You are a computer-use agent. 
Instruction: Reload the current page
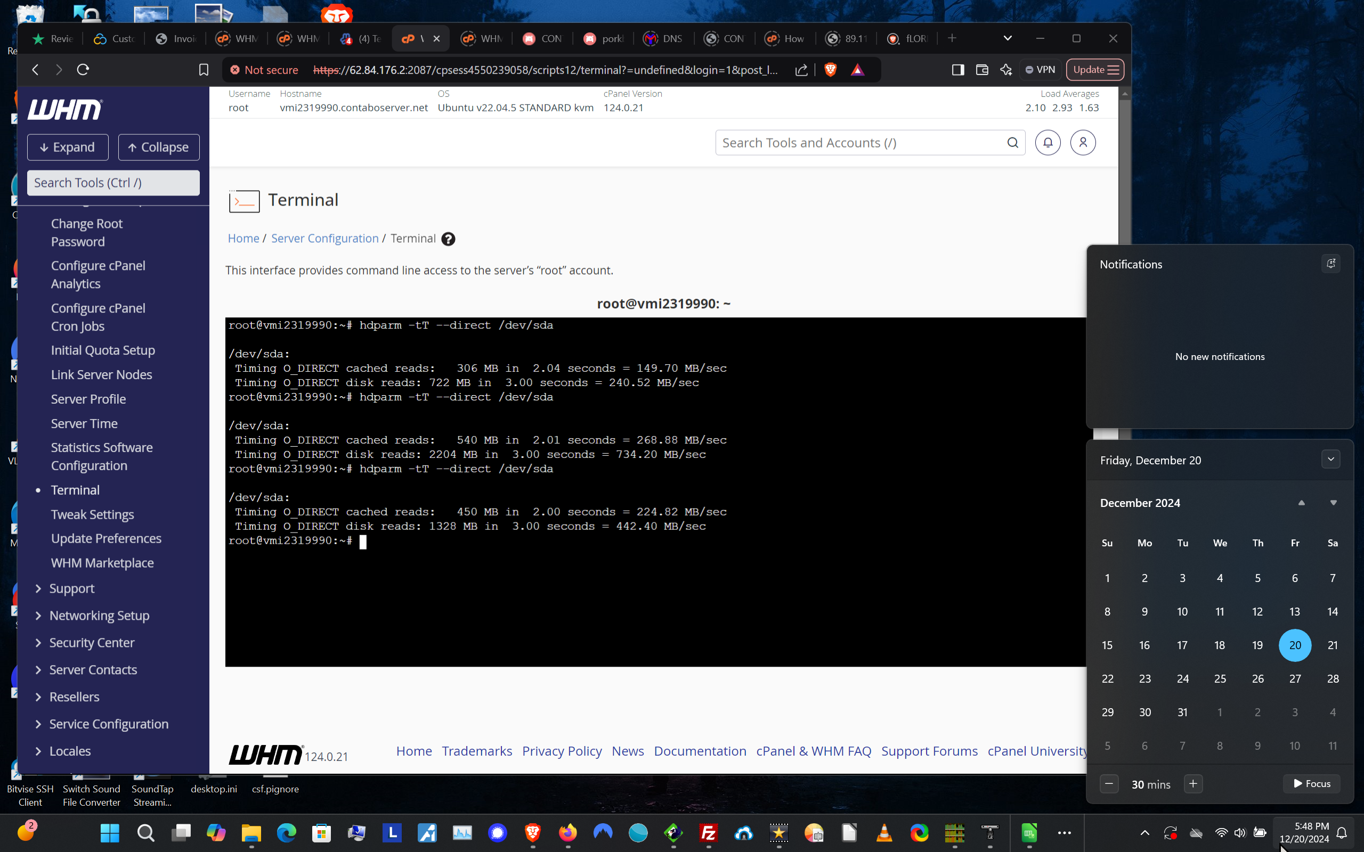pyautogui.click(x=83, y=70)
